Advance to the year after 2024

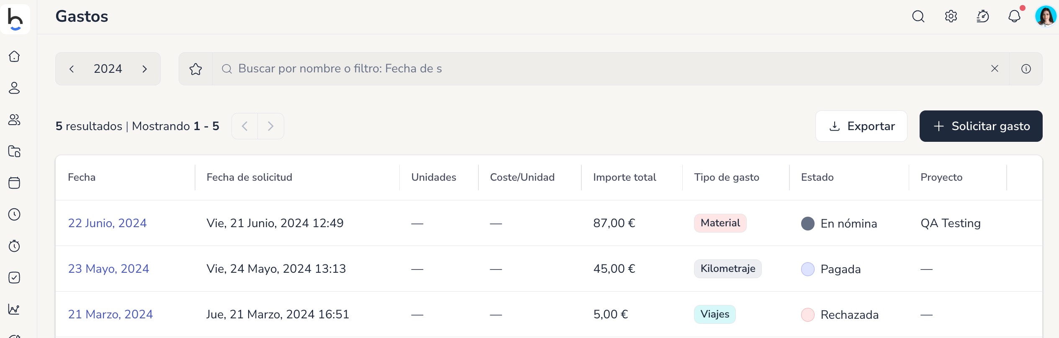pos(145,69)
